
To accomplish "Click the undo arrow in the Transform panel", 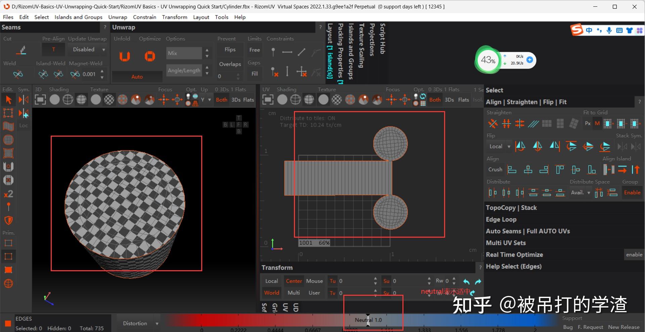I will pyautogui.click(x=466, y=281).
